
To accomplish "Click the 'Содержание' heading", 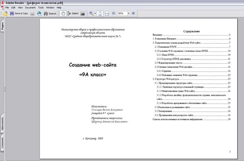I will (192, 31).
